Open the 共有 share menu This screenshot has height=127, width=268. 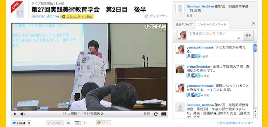[146, 114]
